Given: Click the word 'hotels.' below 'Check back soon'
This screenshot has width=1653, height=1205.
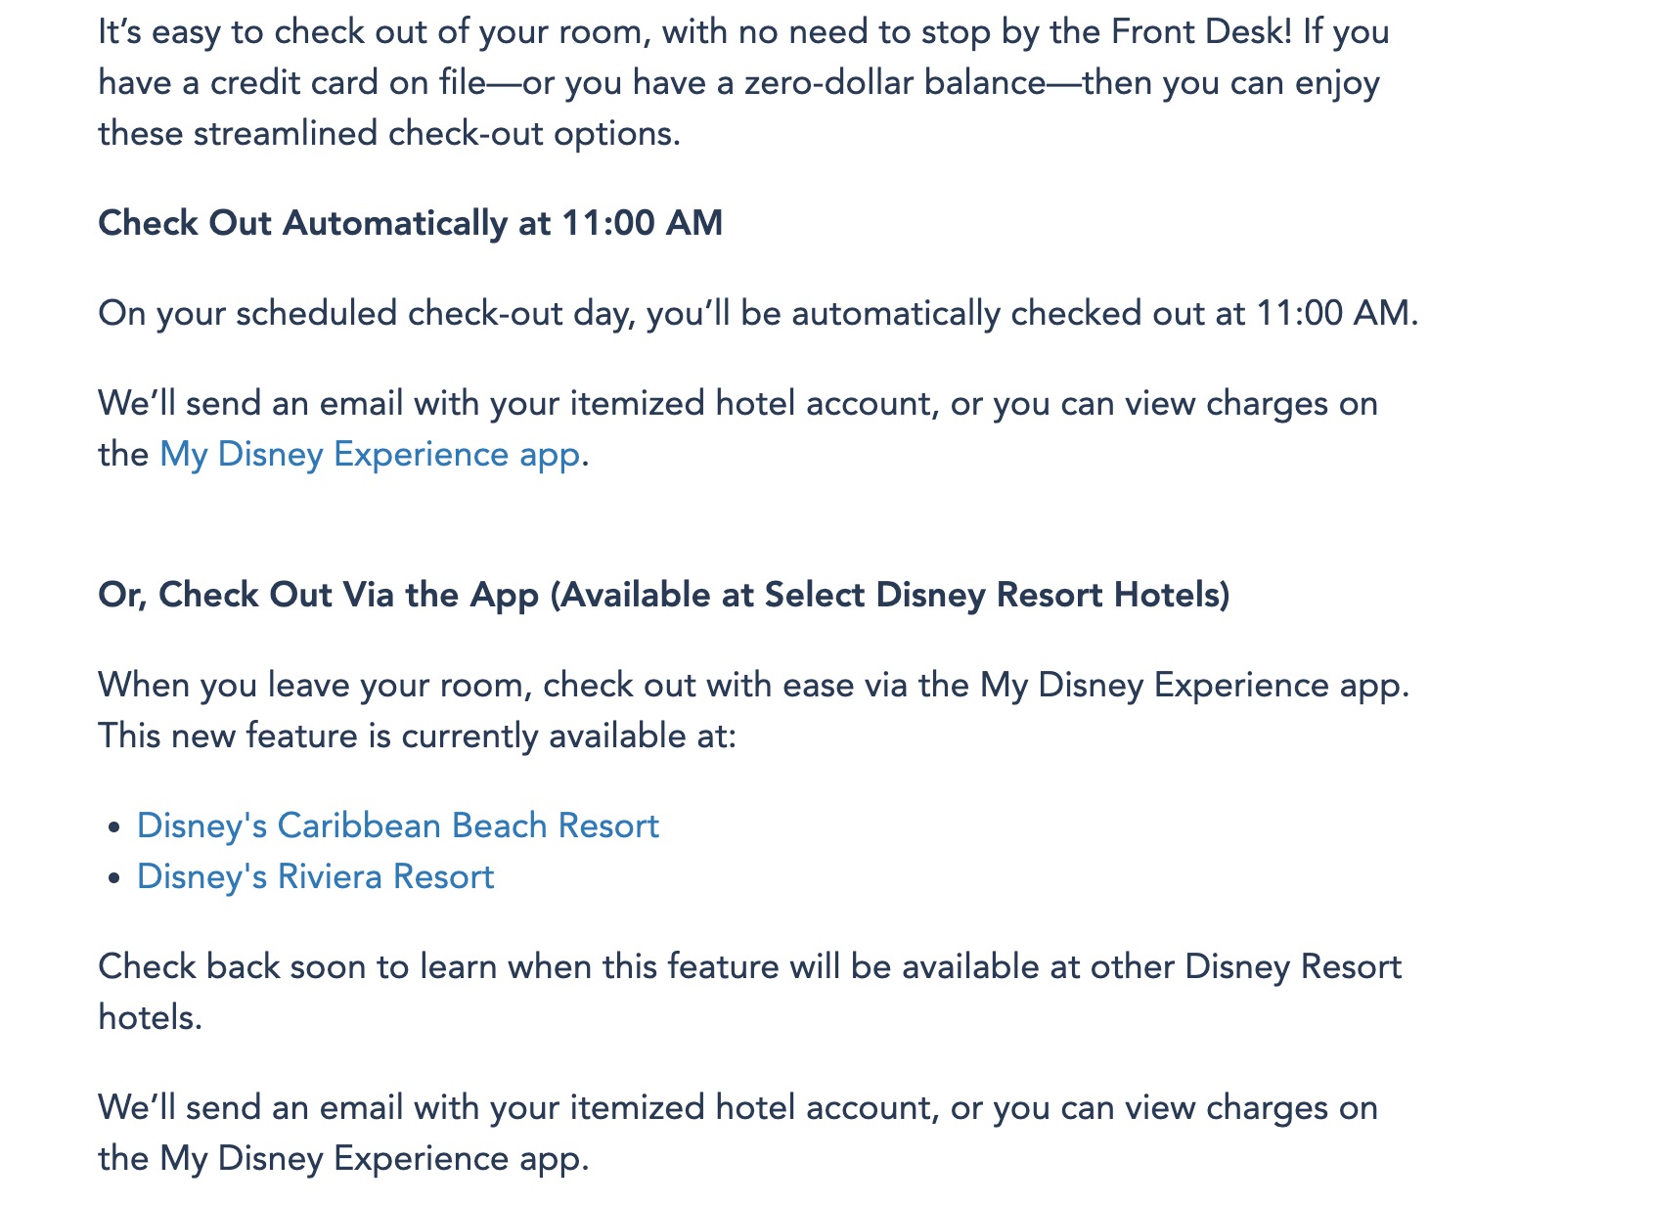Looking at the screenshot, I should [x=151, y=1017].
